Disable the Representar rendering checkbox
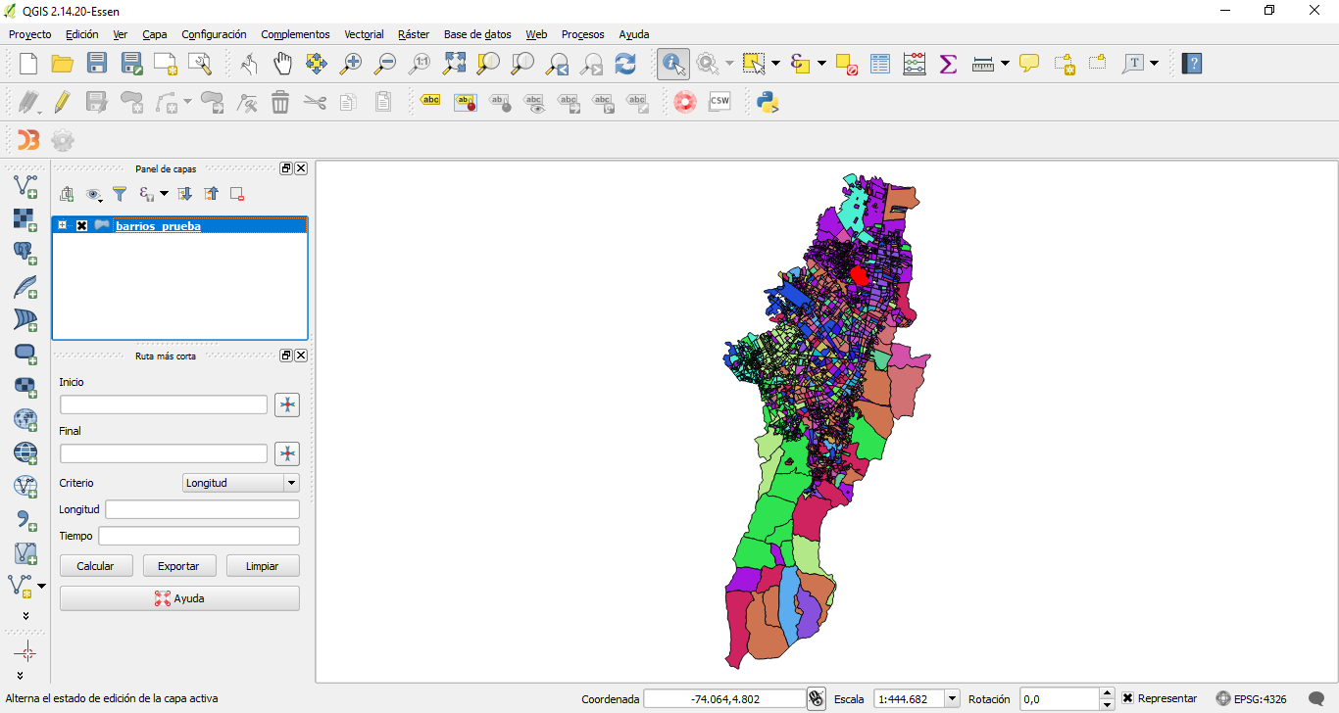 pyautogui.click(x=1128, y=697)
